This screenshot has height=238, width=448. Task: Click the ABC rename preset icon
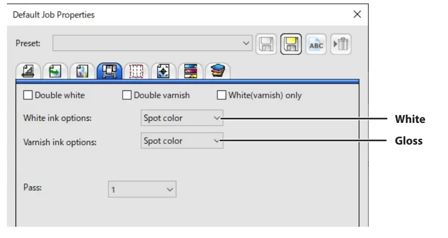pyautogui.click(x=316, y=44)
